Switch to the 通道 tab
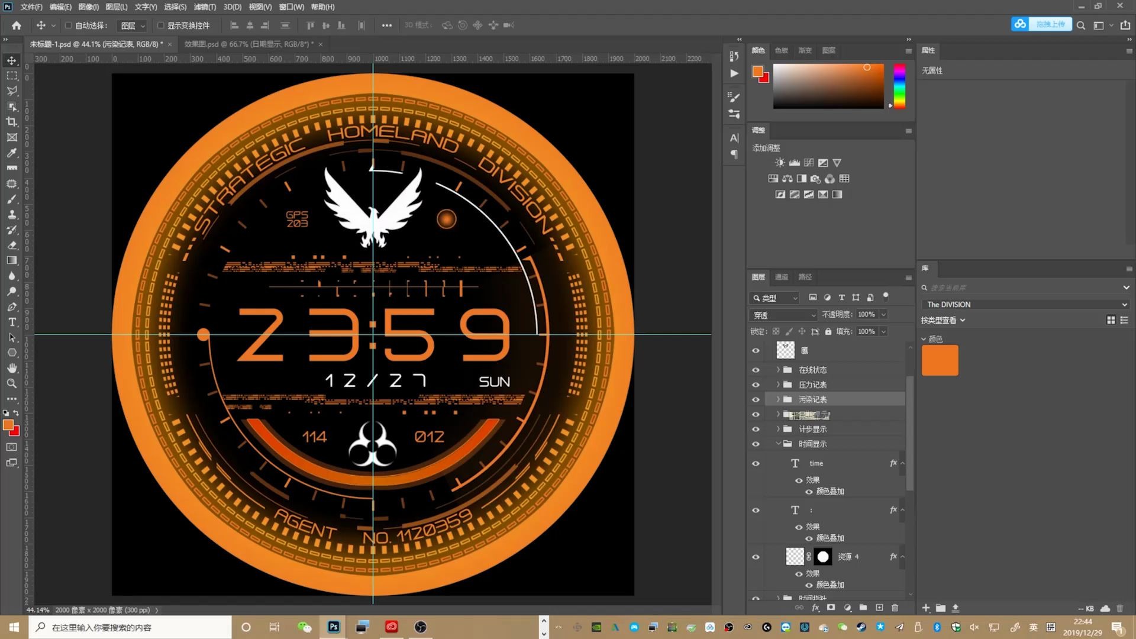1136x639 pixels. tap(782, 277)
